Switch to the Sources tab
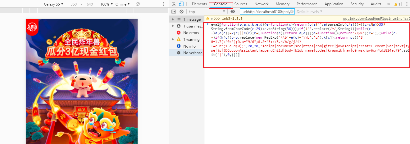The image size is (410, 144). pyautogui.click(x=241, y=4)
